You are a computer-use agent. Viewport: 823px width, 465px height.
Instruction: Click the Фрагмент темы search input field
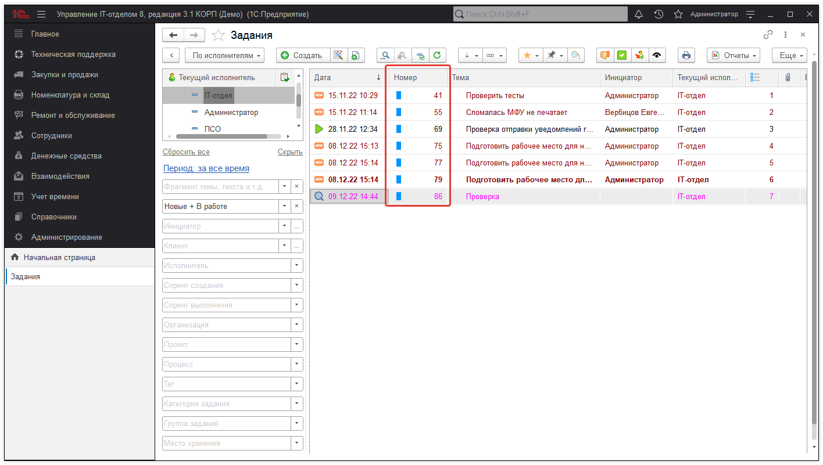click(220, 187)
